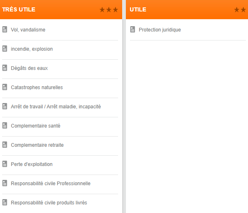Open Responsabilité civile produits livrés
This screenshot has width=248, height=213.
[x=49, y=203]
